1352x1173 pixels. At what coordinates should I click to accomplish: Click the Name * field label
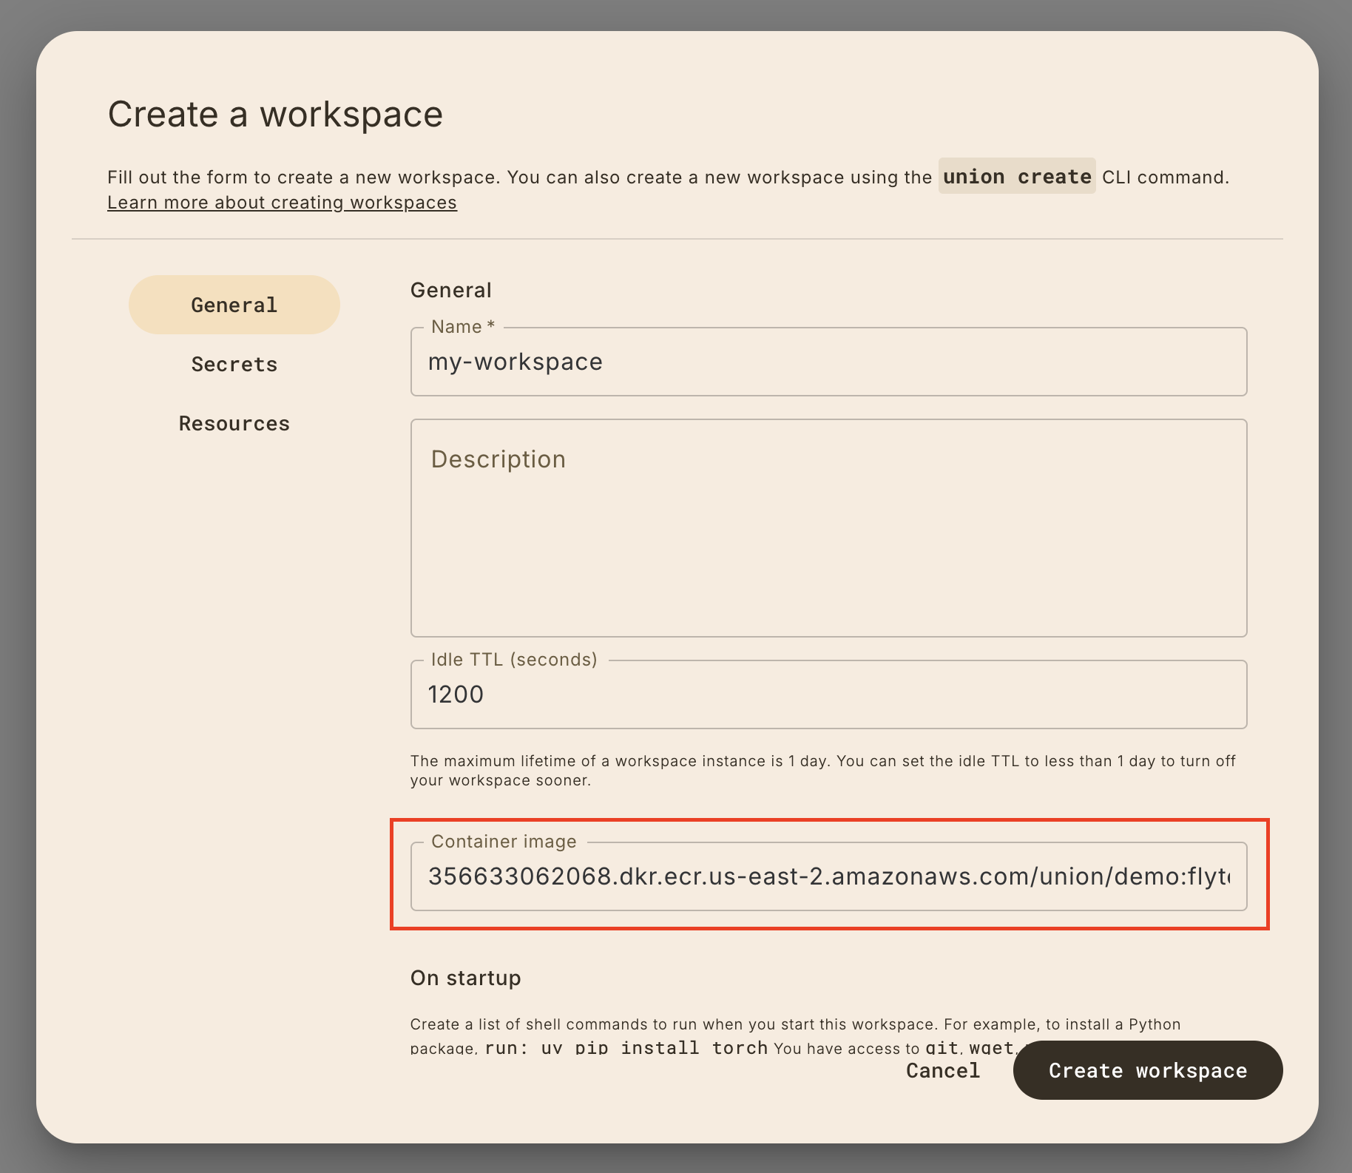(462, 327)
